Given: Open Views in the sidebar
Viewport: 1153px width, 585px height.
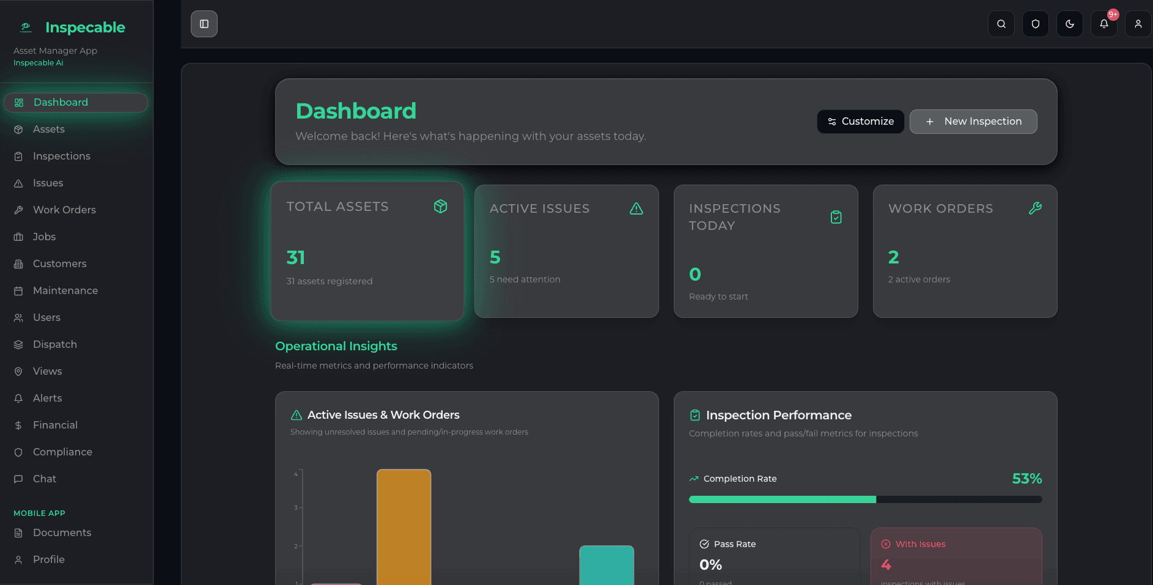Looking at the screenshot, I should 76,372.
